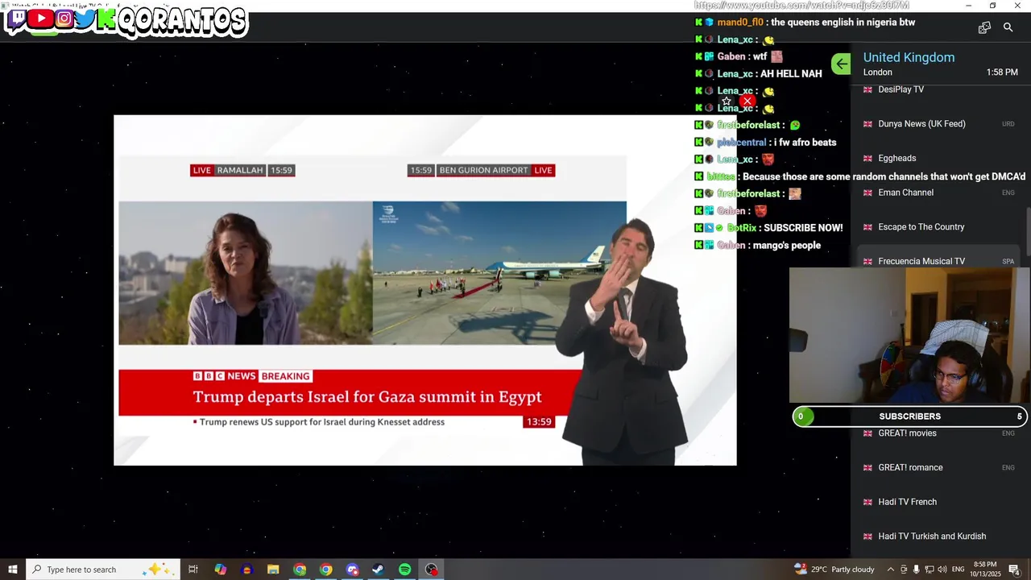Open the Copilot app on the taskbar
The height and width of the screenshot is (580, 1031).
(x=221, y=570)
